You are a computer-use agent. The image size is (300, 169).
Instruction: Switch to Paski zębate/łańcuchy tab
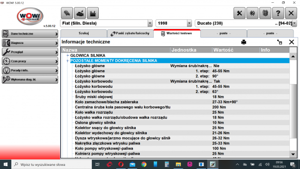pyautogui.click(x=130, y=33)
